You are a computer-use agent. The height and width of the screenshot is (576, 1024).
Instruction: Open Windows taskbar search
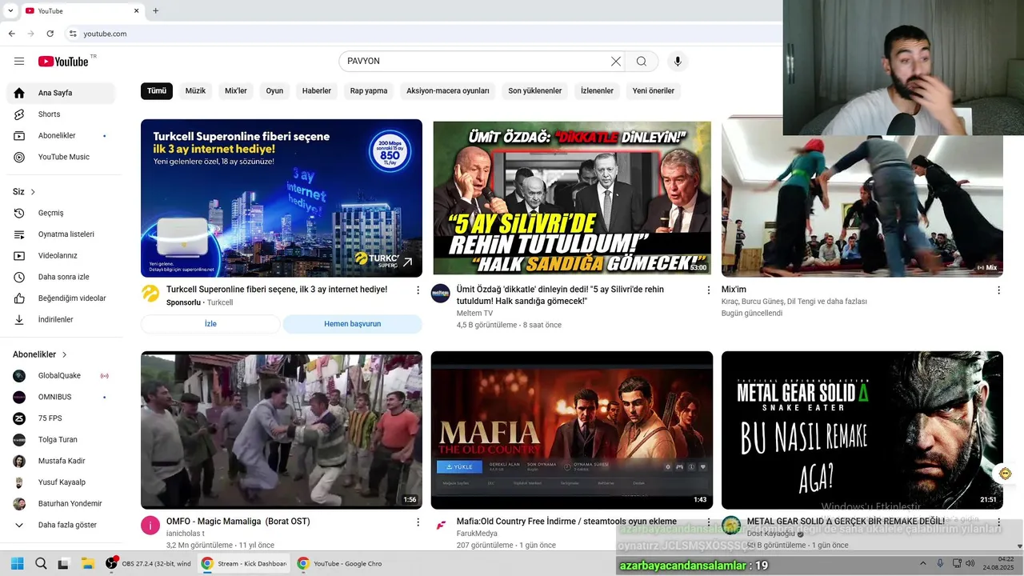point(41,563)
